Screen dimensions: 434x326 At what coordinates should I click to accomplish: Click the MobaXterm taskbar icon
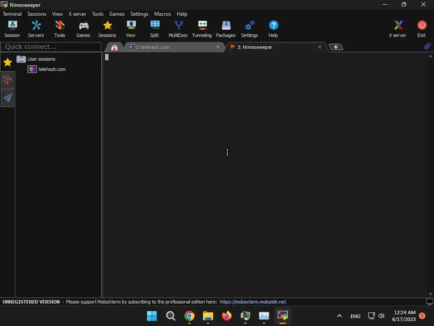283,316
